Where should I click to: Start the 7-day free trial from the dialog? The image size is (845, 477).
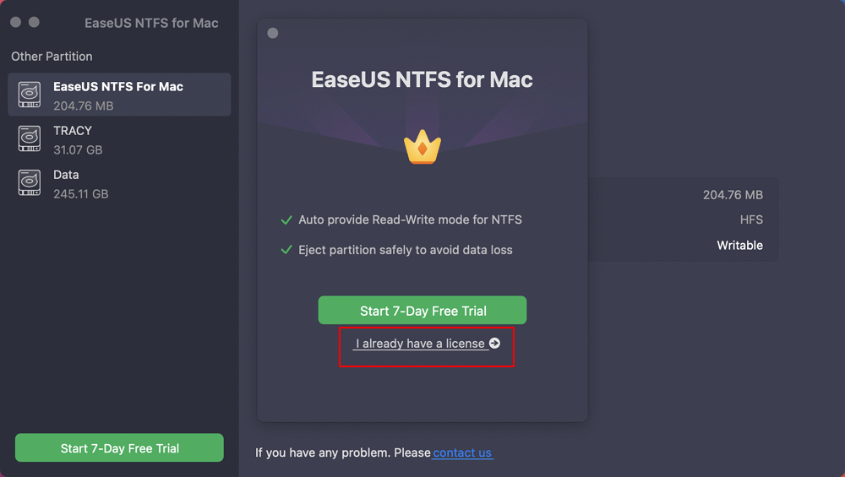(x=422, y=311)
